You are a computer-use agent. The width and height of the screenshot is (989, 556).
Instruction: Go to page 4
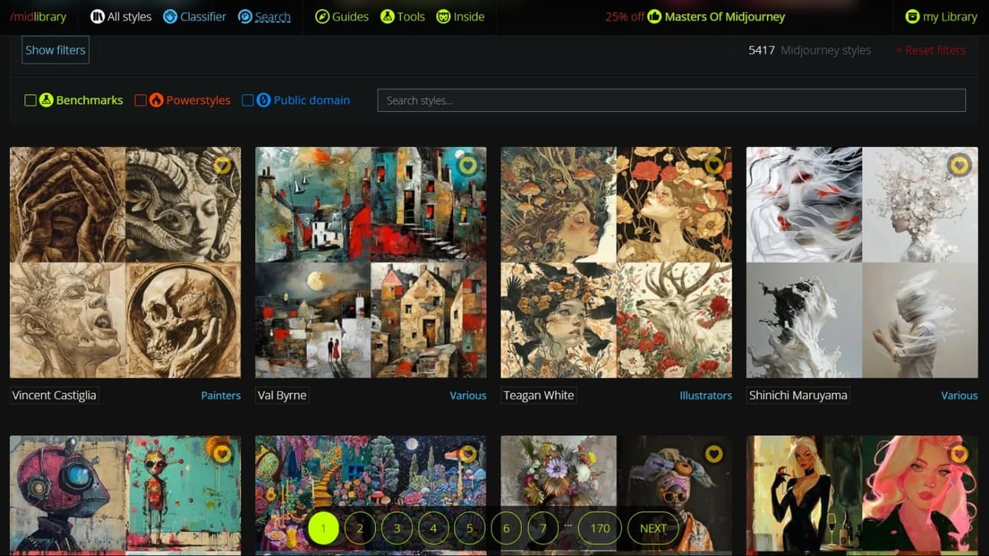pyautogui.click(x=433, y=528)
